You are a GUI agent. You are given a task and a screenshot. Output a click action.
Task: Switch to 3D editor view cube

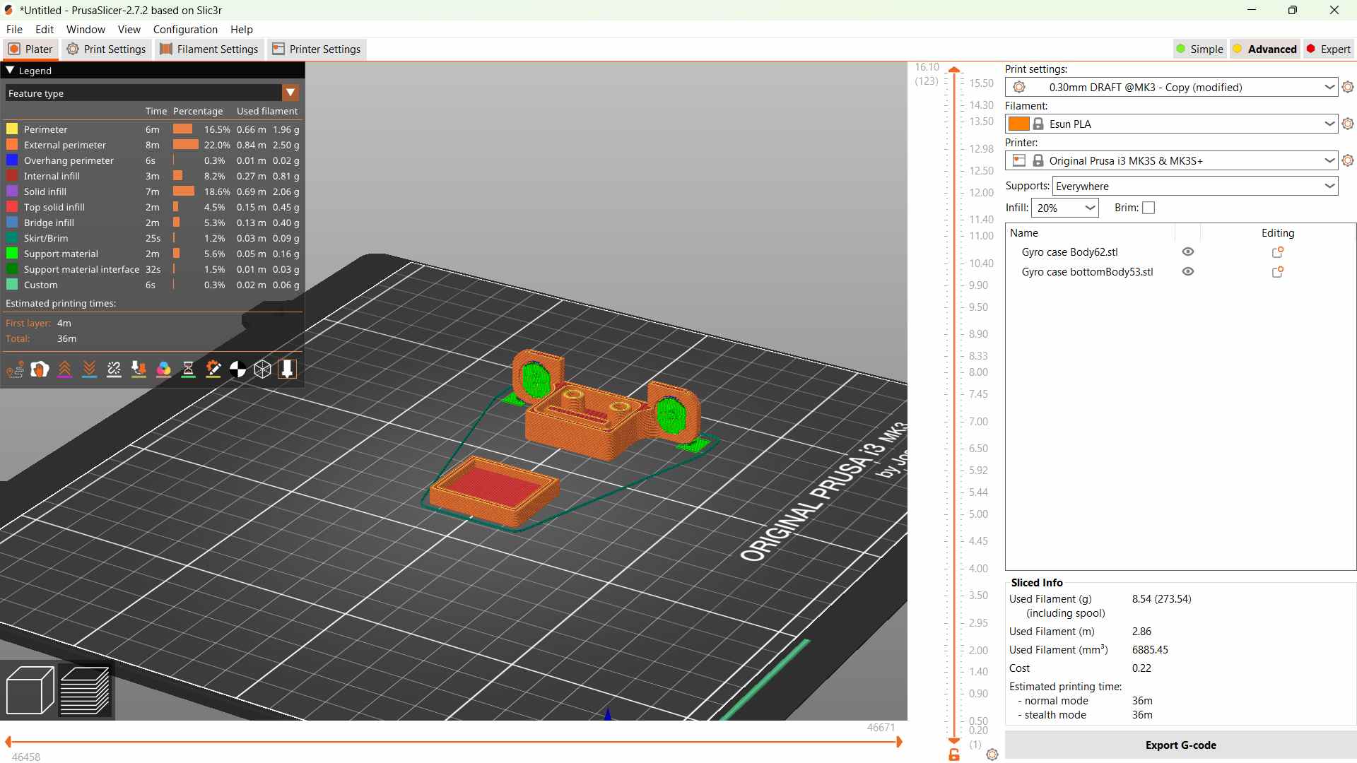click(30, 690)
